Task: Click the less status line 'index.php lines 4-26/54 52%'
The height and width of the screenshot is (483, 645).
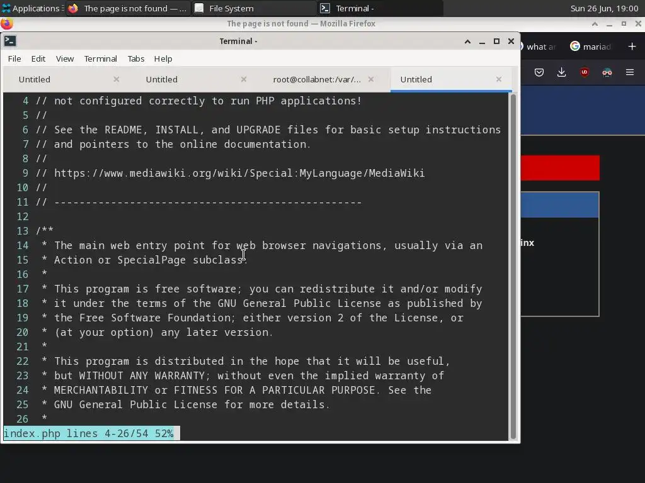Action: pos(89,433)
